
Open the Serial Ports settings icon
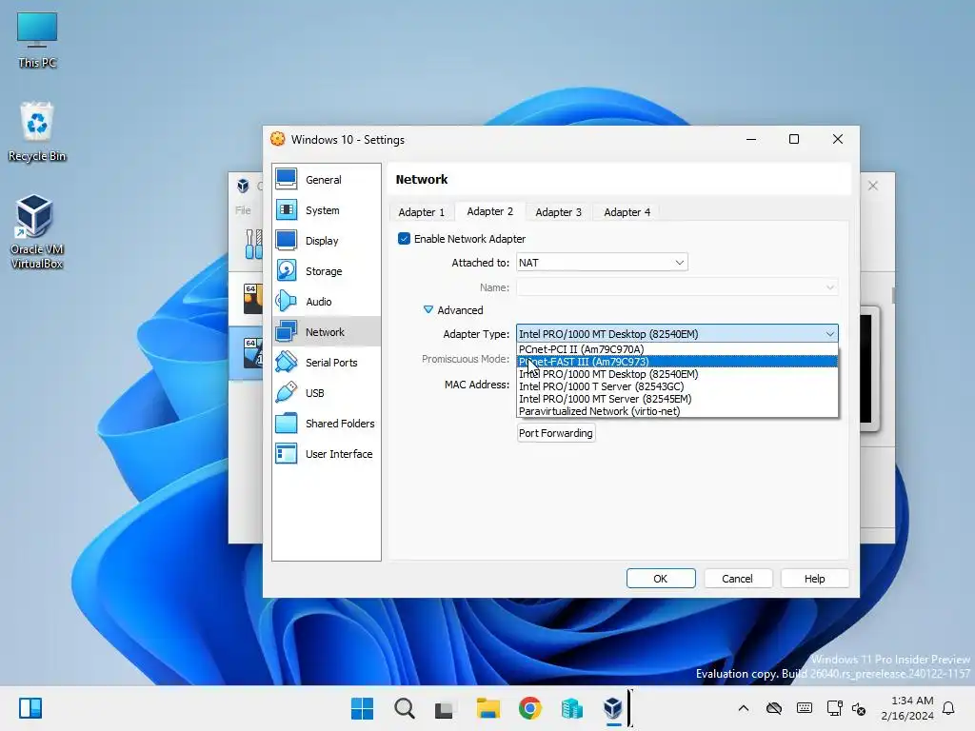pyautogui.click(x=286, y=363)
